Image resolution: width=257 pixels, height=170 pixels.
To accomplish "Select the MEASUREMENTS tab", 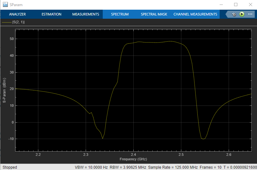I will (x=85, y=14).
